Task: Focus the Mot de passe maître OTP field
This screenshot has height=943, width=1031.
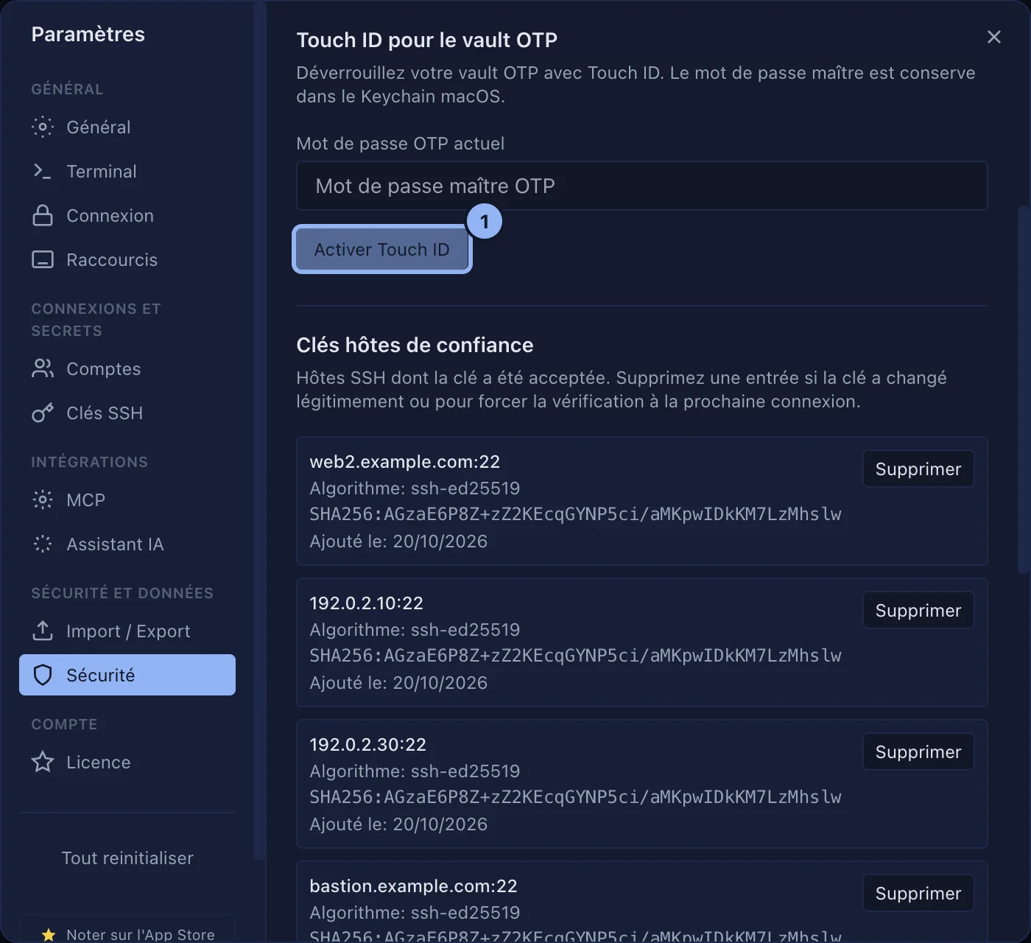Action: [641, 186]
